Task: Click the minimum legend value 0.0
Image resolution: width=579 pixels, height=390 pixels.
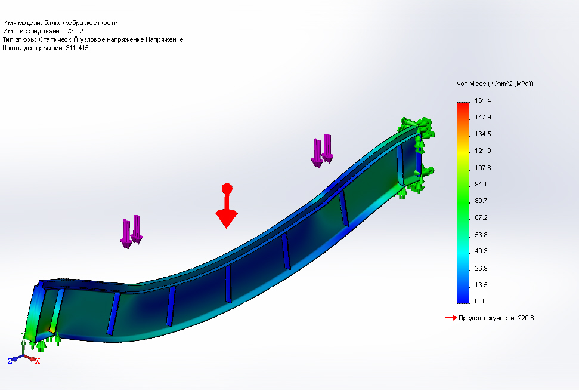Action: pos(479,301)
